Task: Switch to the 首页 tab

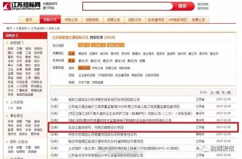Action: pyautogui.click(x=29, y=20)
